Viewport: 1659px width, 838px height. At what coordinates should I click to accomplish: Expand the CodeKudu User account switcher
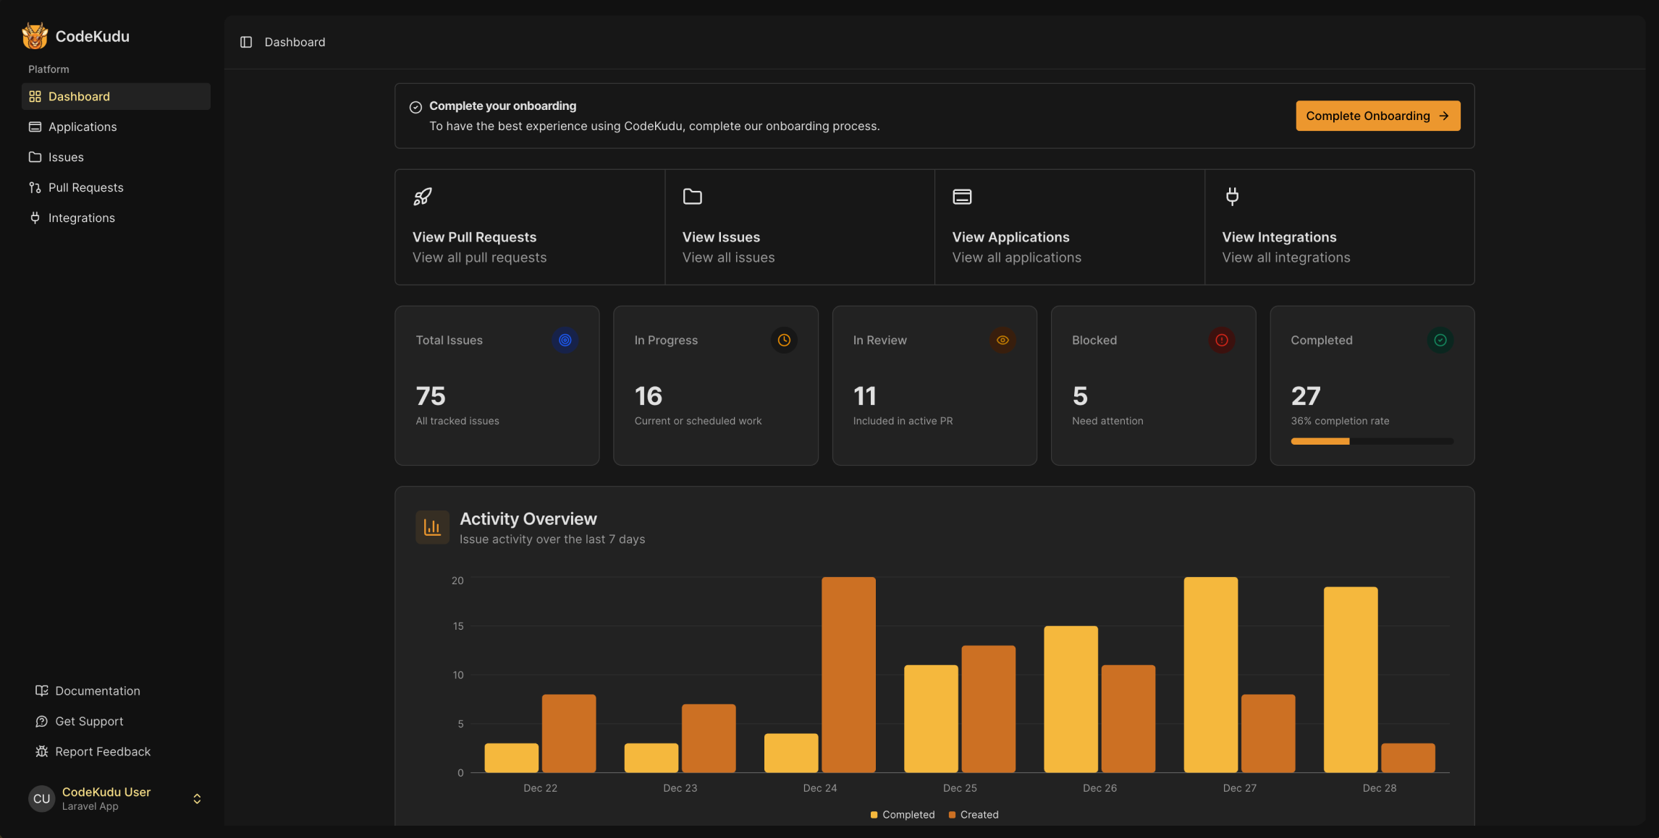pyautogui.click(x=196, y=799)
